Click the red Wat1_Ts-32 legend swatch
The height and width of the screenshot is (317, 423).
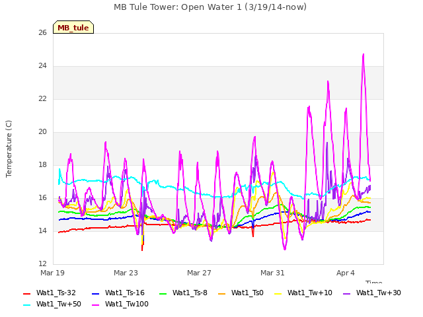pos(26,293)
